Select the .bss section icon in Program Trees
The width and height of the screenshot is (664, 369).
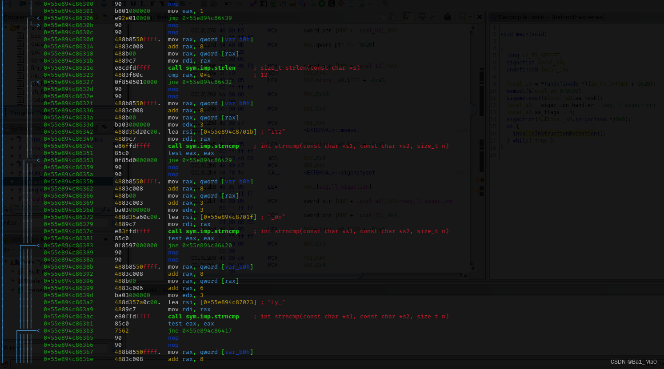tap(20, 36)
